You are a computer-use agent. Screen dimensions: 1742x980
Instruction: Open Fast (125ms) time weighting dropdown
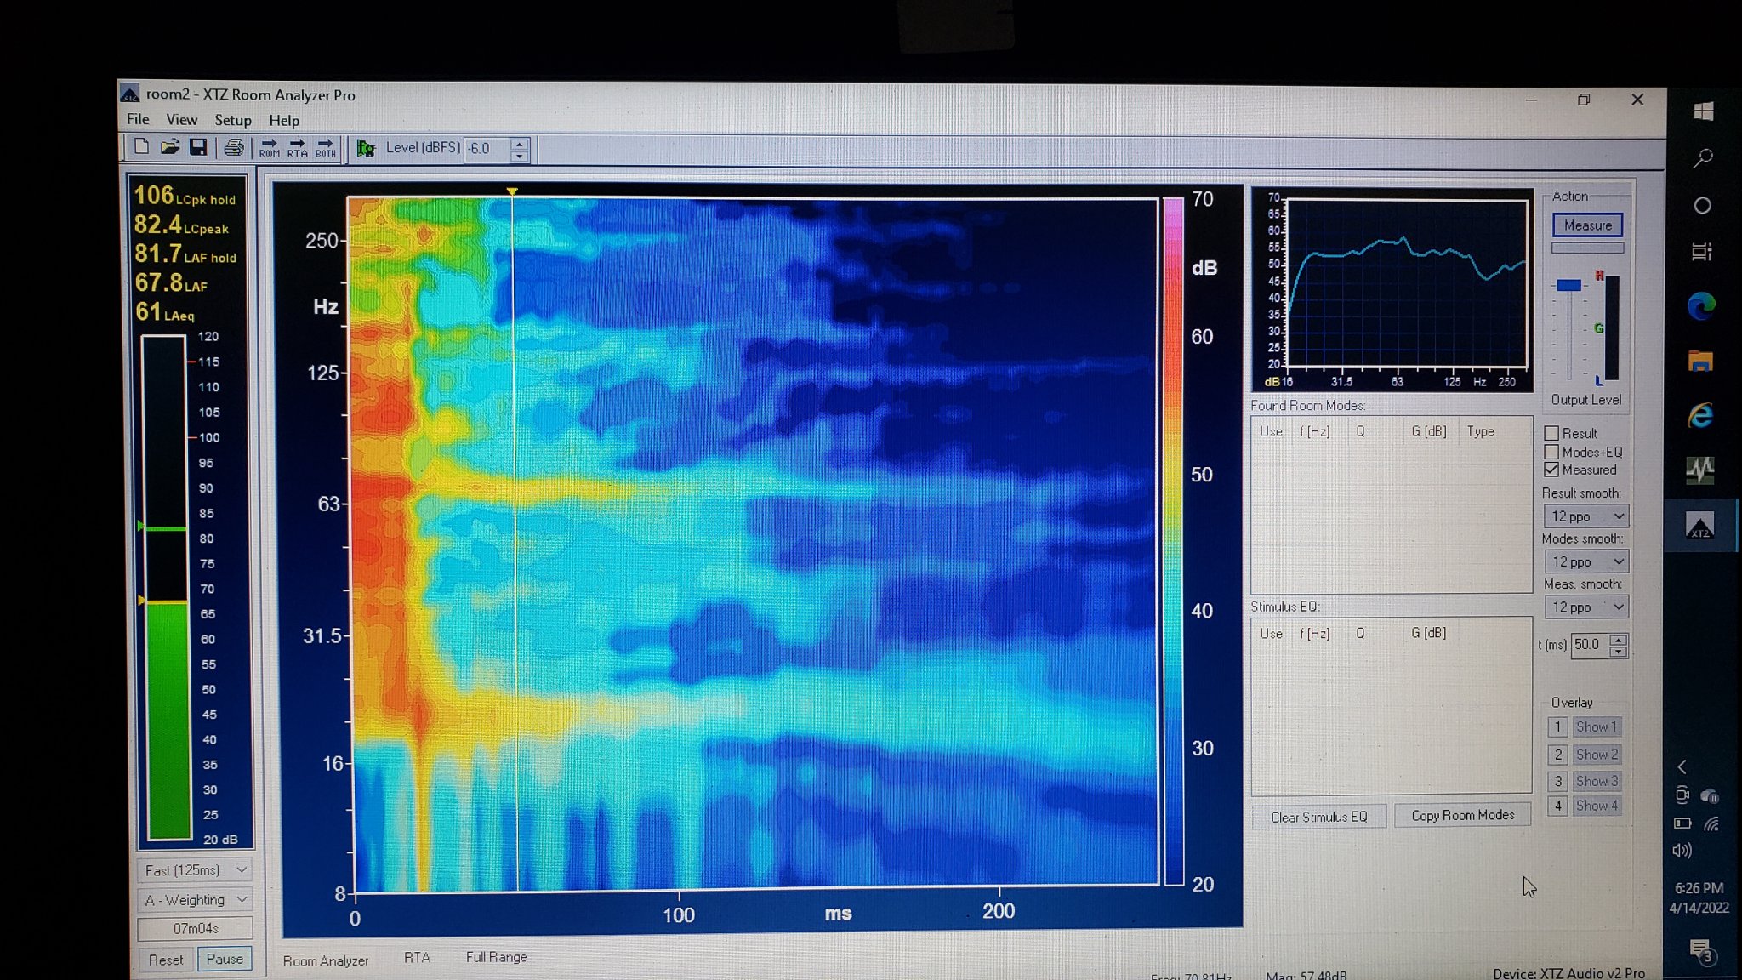tap(195, 870)
